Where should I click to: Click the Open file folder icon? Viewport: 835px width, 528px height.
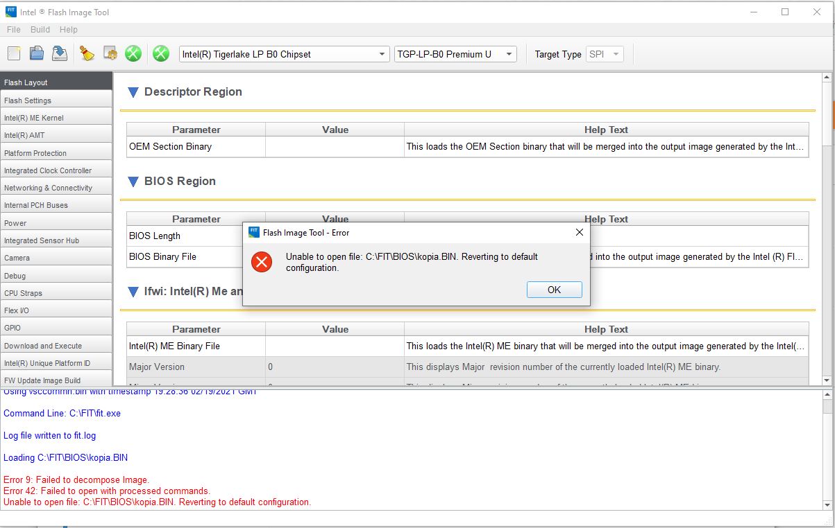click(x=37, y=53)
